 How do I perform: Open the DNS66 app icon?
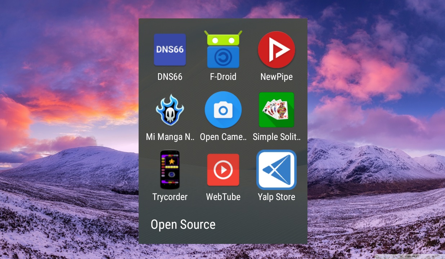tap(170, 50)
